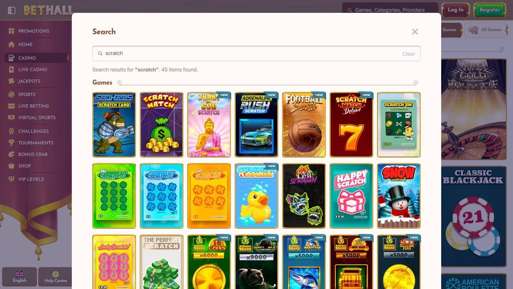Click the All Games tab
513x289 pixels.
pos(486,30)
